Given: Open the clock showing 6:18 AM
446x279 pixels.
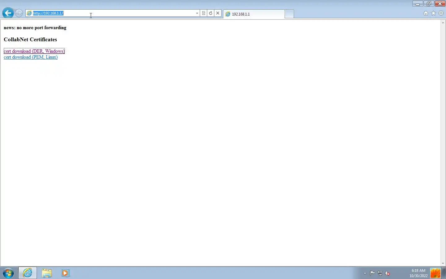Looking at the screenshot, I should [x=418, y=273].
